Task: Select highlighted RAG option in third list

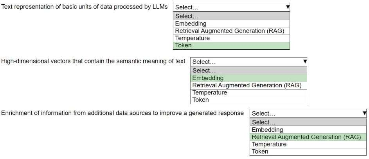Action: pos(306,137)
